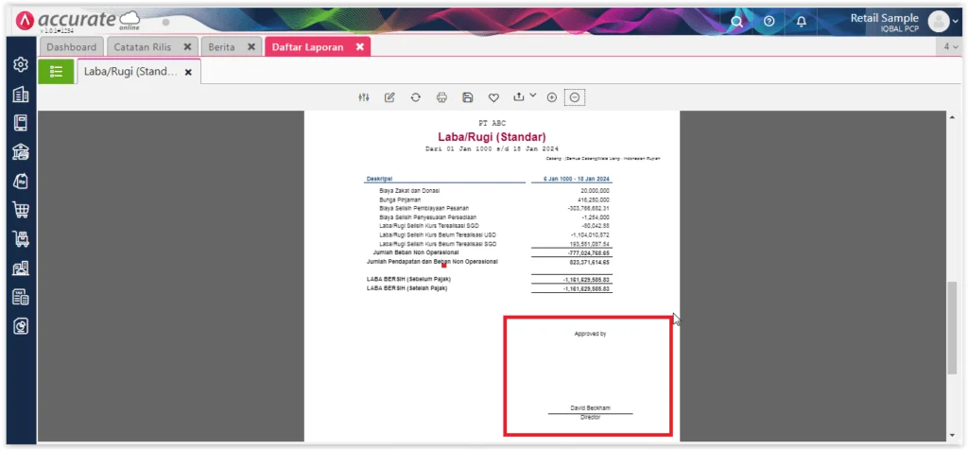
Task: Refresh the Laba/Rugi report
Action: click(x=415, y=97)
